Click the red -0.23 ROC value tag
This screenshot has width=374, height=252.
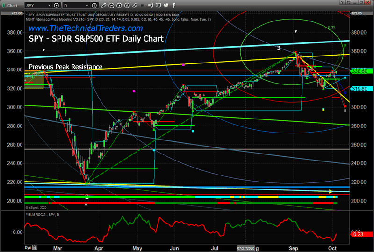click(360, 234)
